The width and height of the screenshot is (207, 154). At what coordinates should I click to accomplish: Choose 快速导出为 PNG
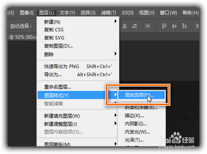pyautogui.click(x=78, y=67)
